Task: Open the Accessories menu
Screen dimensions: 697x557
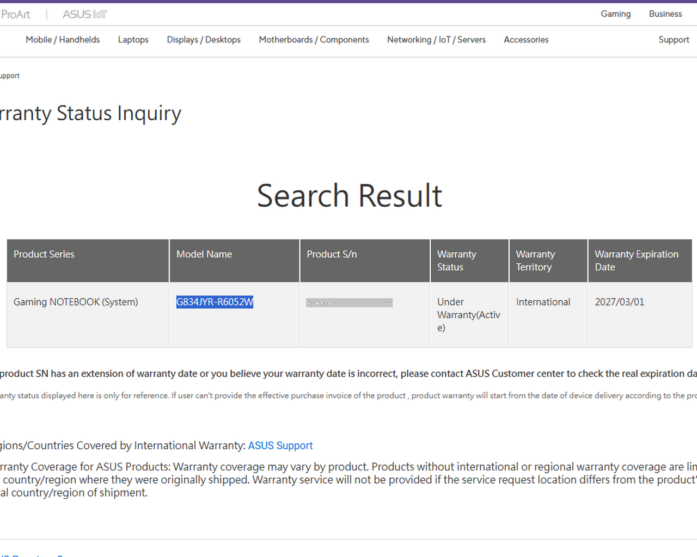Action: (x=526, y=40)
